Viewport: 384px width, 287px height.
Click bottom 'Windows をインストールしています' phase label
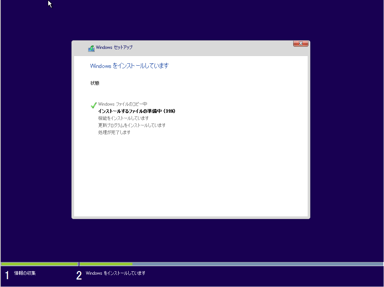pyautogui.click(x=115, y=273)
